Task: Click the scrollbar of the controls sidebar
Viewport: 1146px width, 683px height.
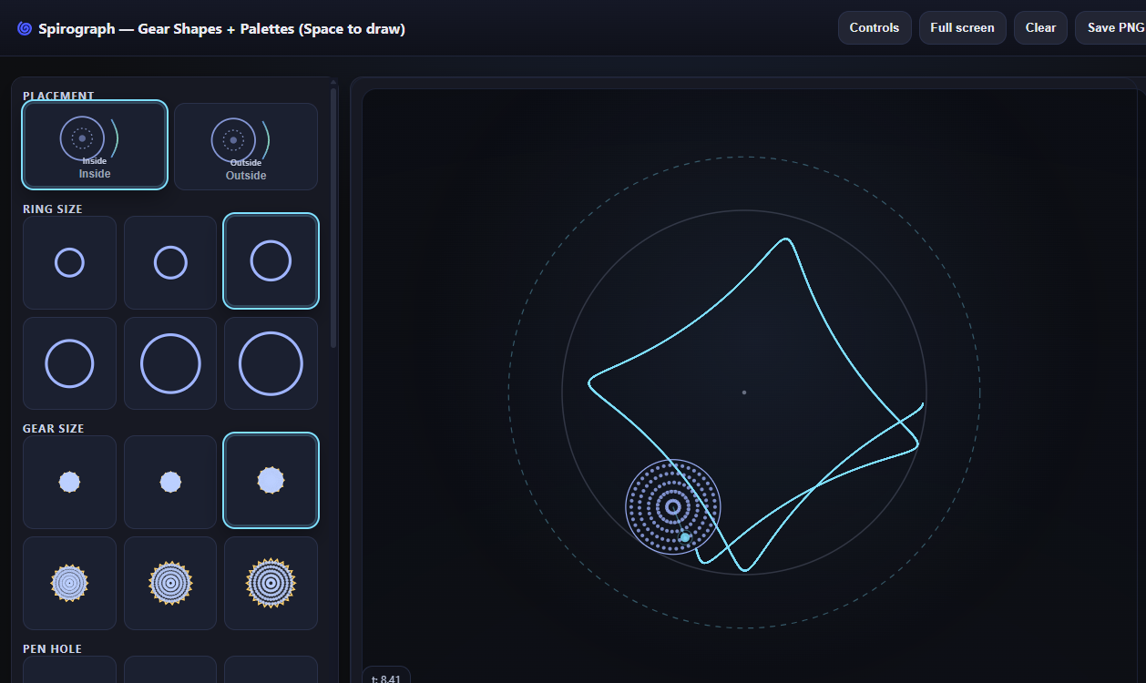Action: point(333,217)
